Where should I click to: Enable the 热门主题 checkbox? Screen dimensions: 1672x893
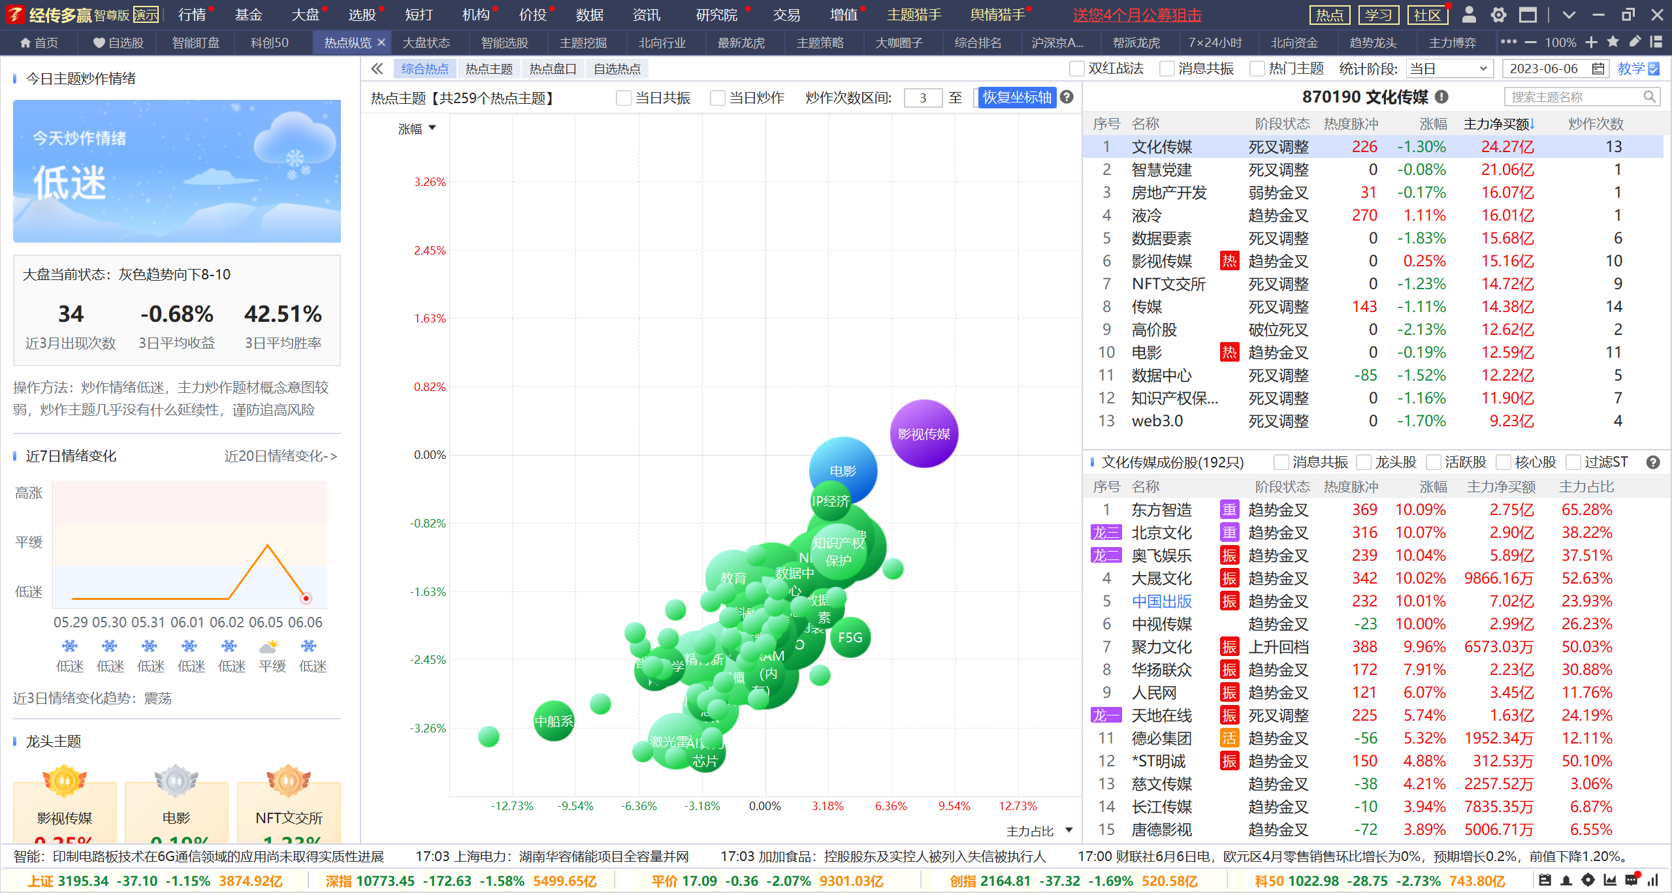1257,69
